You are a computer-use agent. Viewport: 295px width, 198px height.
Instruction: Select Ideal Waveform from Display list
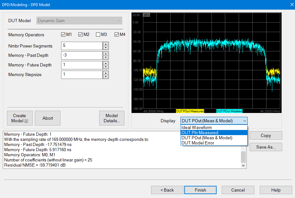click(196, 127)
